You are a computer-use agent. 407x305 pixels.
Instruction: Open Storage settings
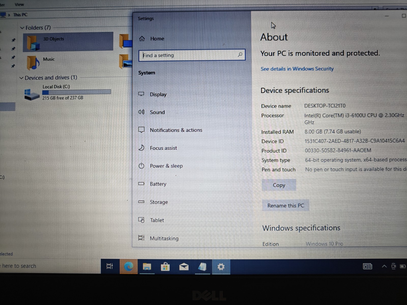159,202
